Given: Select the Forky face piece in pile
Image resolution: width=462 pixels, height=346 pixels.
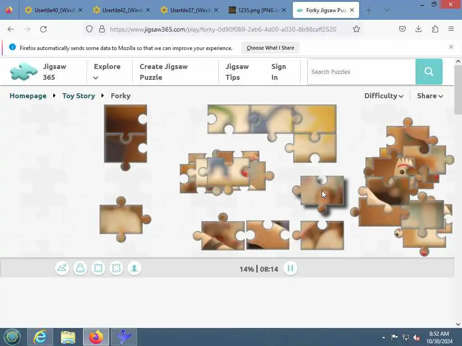Looking at the screenshot, I should click(x=404, y=168).
